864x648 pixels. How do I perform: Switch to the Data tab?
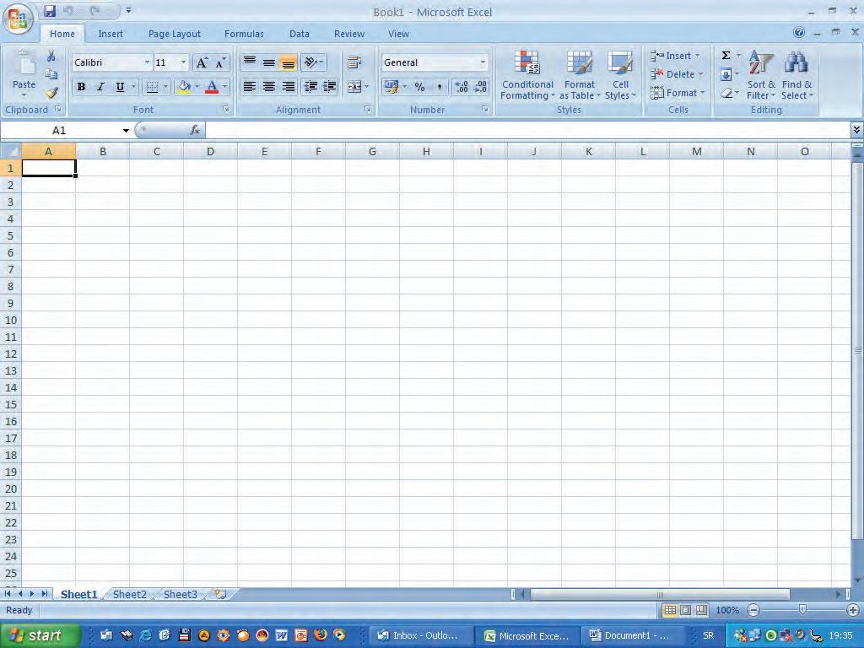pyautogui.click(x=300, y=34)
